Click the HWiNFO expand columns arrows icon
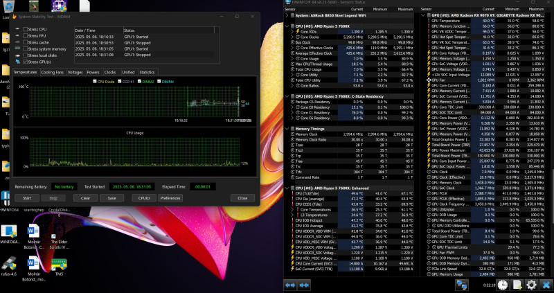Image resolution: width=554 pixels, height=293 pixels. click(290, 285)
